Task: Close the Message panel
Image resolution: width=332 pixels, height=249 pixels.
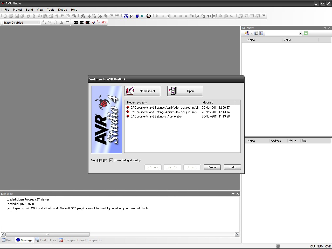Action: [238, 194]
